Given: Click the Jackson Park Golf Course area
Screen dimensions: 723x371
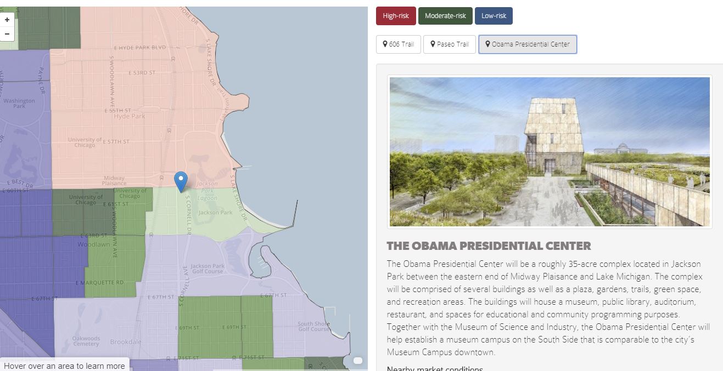Looking at the screenshot, I should click(206, 269).
